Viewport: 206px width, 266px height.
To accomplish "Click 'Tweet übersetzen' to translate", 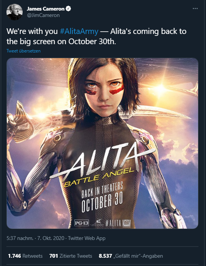I will [x=24, y=51].
